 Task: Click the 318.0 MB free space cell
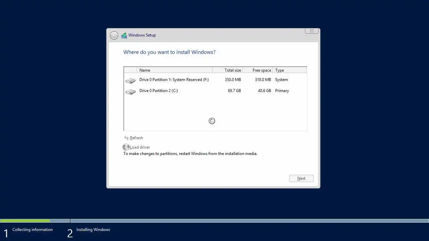pyautogui.click(x=263, y=80)
